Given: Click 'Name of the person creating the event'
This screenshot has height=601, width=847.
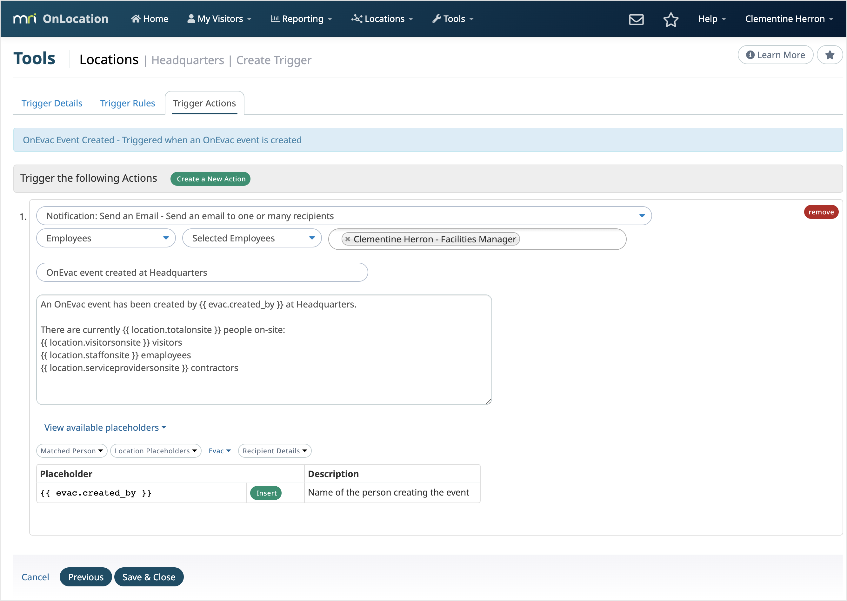Looking at the screenshot, I should tap(388, 493).
